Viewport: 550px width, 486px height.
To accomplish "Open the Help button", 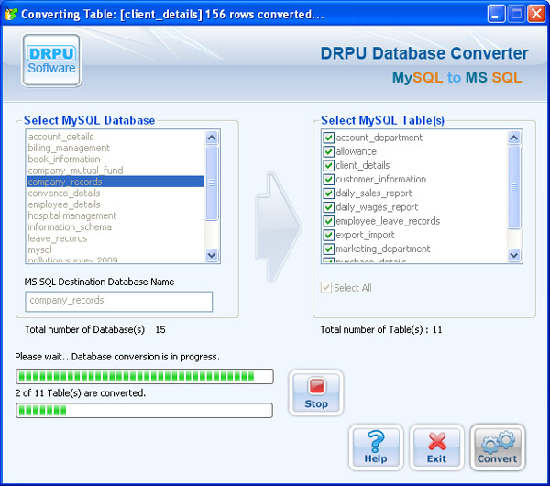I will click(376, 447).
